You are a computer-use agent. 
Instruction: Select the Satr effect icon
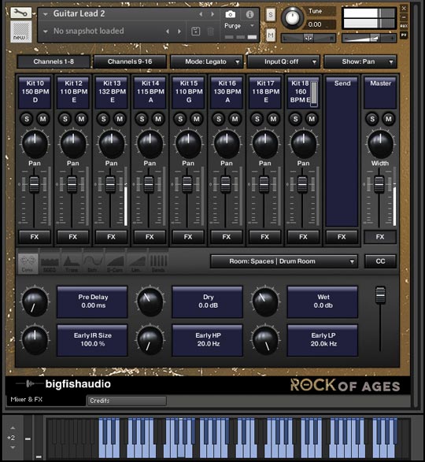click(x=93, y=263)
